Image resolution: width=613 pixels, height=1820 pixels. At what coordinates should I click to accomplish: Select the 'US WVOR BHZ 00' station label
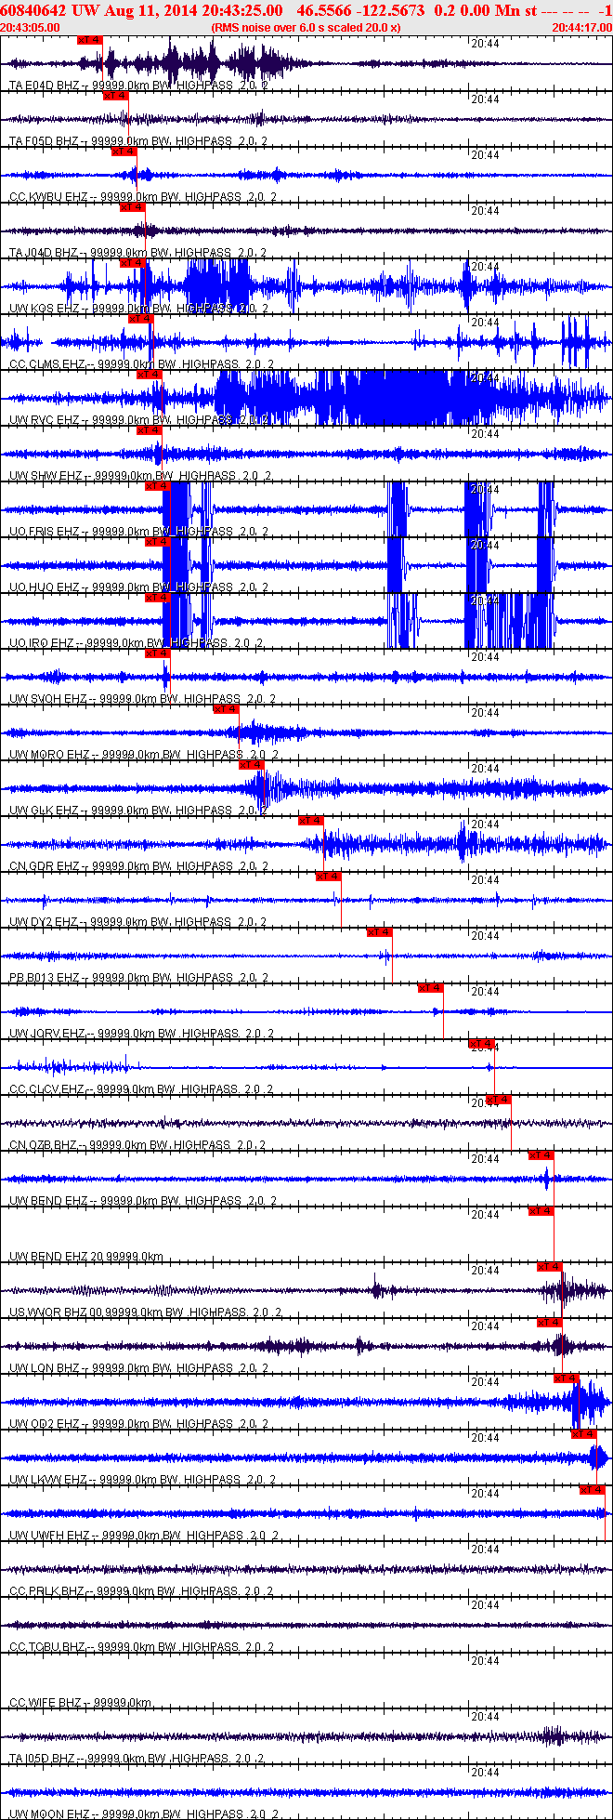pyautogui.click(x=56, y=1312)
